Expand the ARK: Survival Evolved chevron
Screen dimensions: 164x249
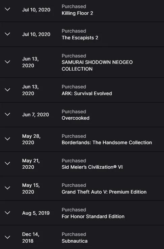click(7, 90)
